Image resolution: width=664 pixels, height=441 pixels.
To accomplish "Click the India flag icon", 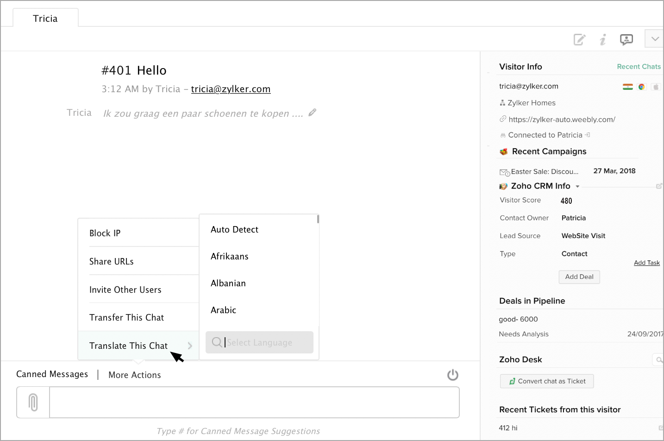I will (628, 87).
